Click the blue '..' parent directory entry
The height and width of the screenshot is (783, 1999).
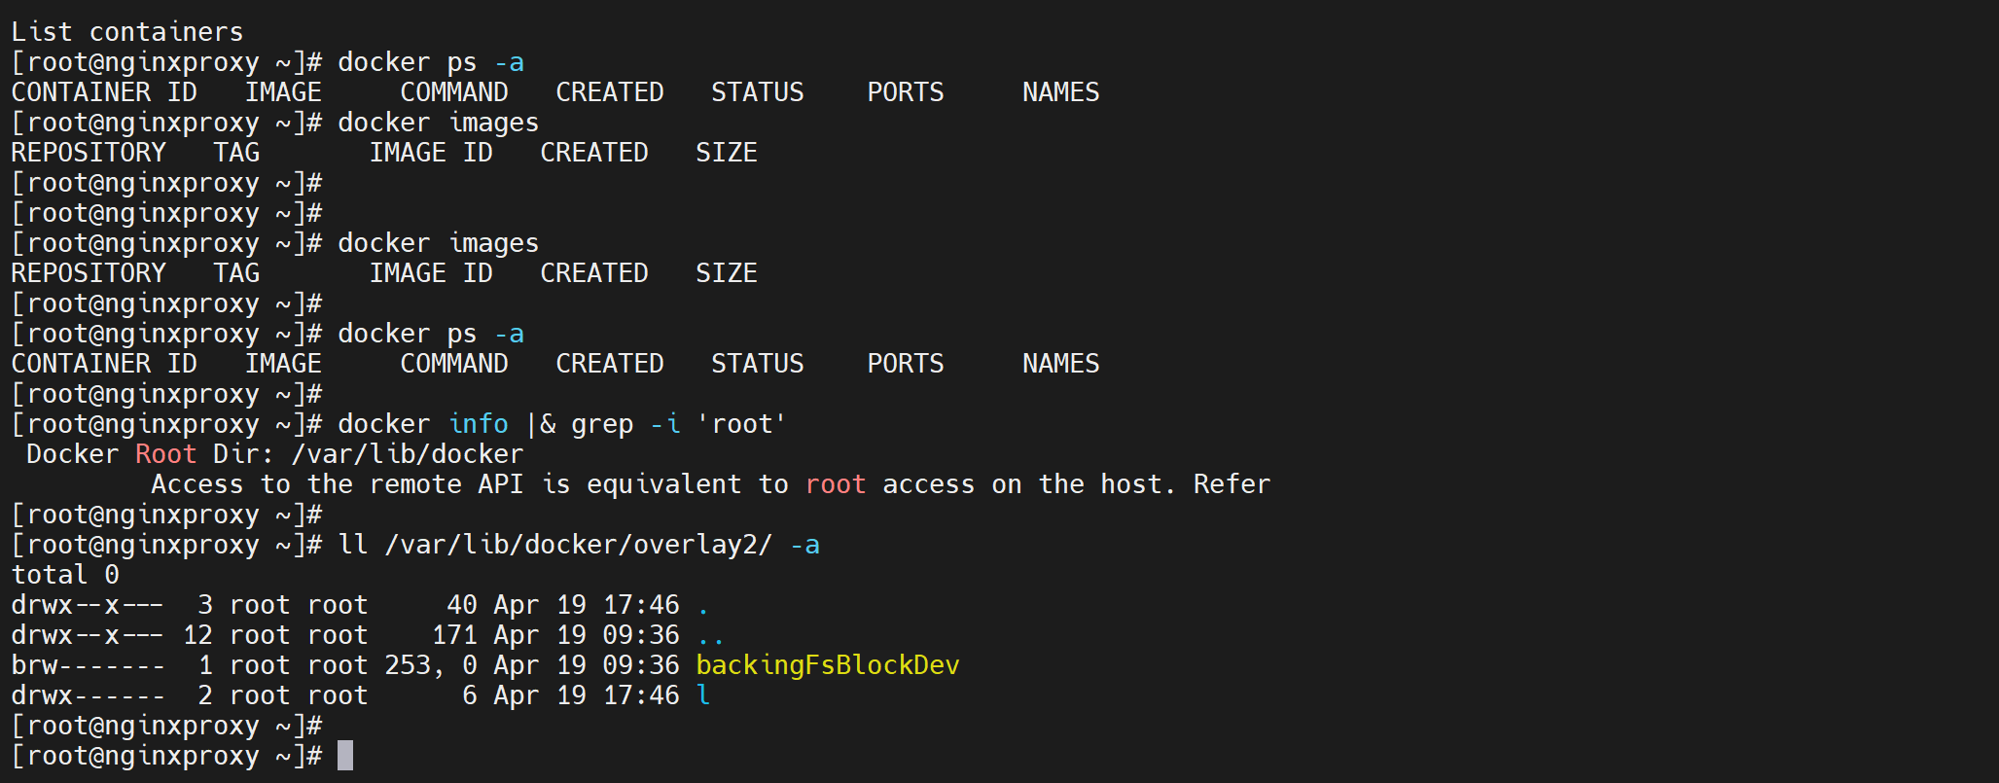click(x=711, y=635)
